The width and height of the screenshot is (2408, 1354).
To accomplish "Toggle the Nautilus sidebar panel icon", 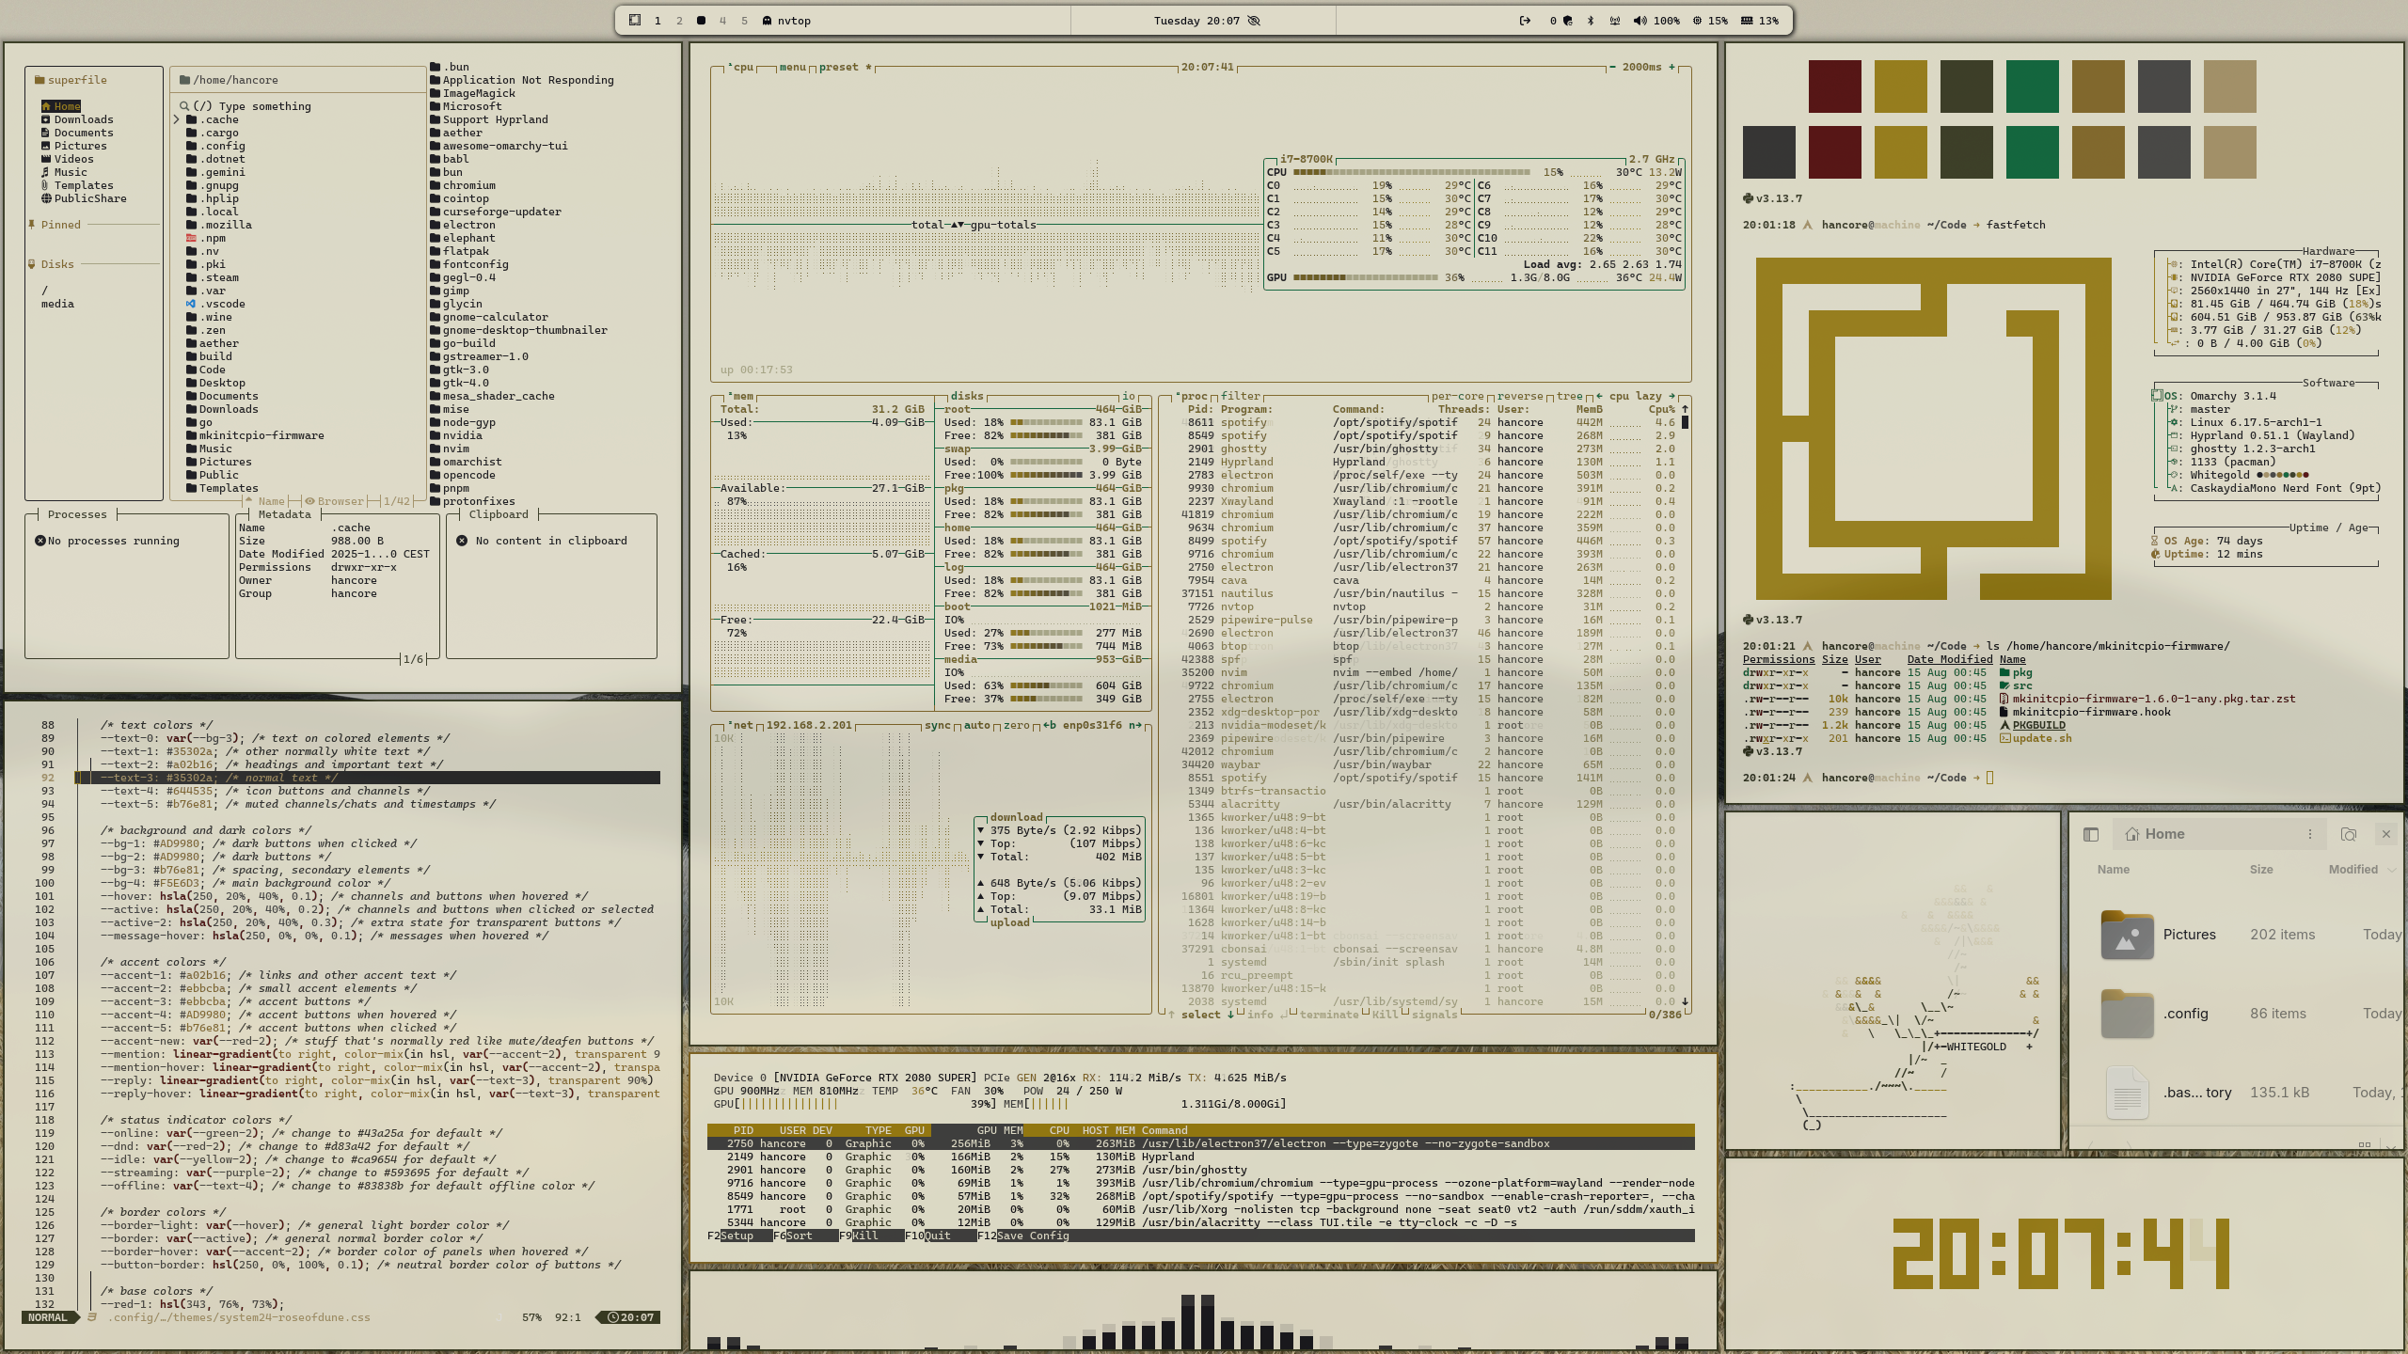I will 2091,834.
